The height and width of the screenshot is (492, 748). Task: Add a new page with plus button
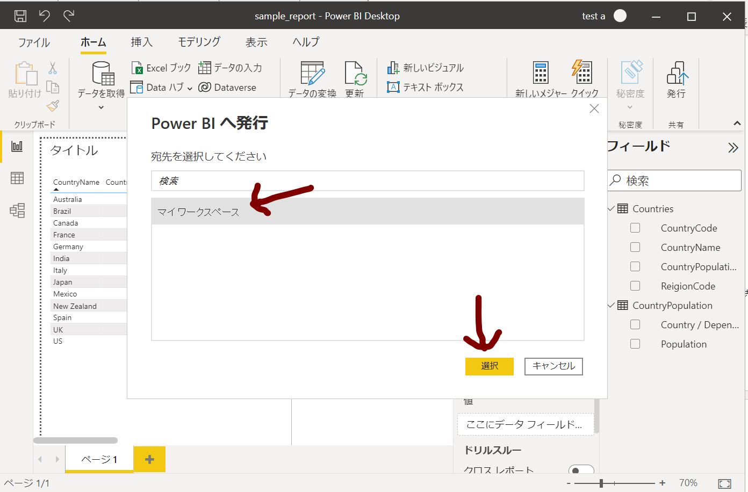pos(149,459)
